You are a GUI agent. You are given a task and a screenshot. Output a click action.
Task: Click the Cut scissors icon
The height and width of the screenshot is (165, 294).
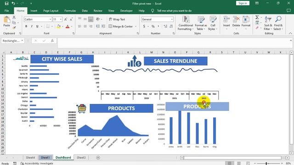point(14,17)
